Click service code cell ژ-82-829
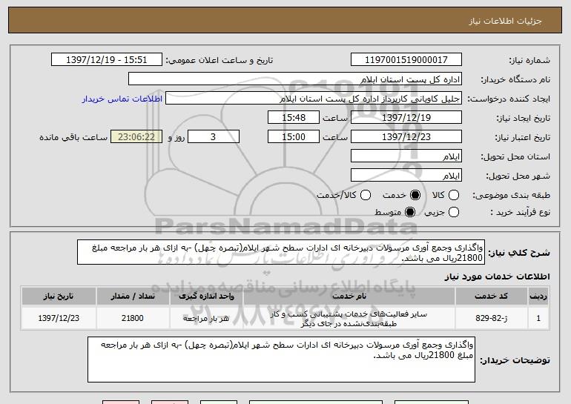Screen dimensions: 571x404 pyautogui.click(x=491, y=318)
